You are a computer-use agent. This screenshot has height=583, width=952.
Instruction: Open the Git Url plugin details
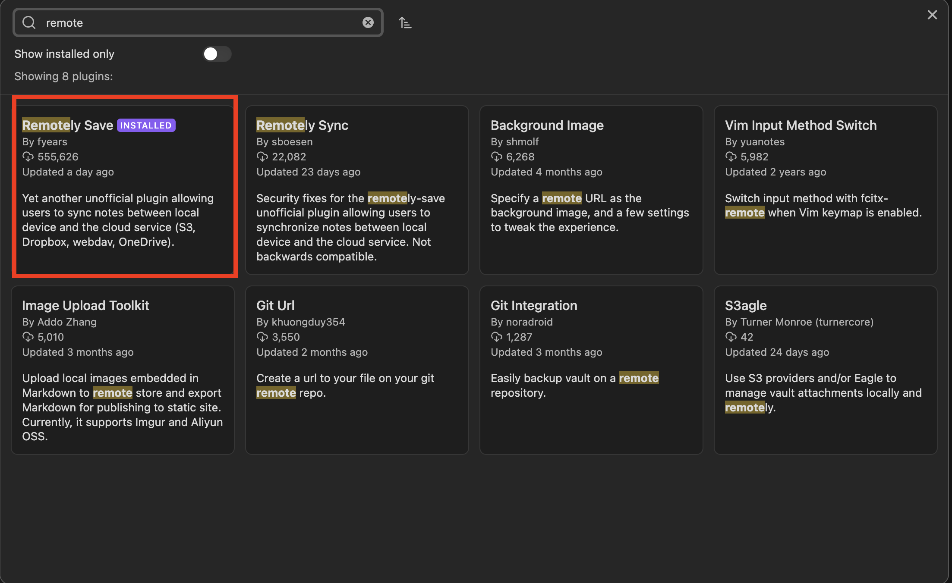(357, 370)
